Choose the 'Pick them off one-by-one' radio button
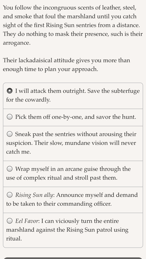This screenshot has width=146, height=259. pyautogui.click(x=10, y=117)
